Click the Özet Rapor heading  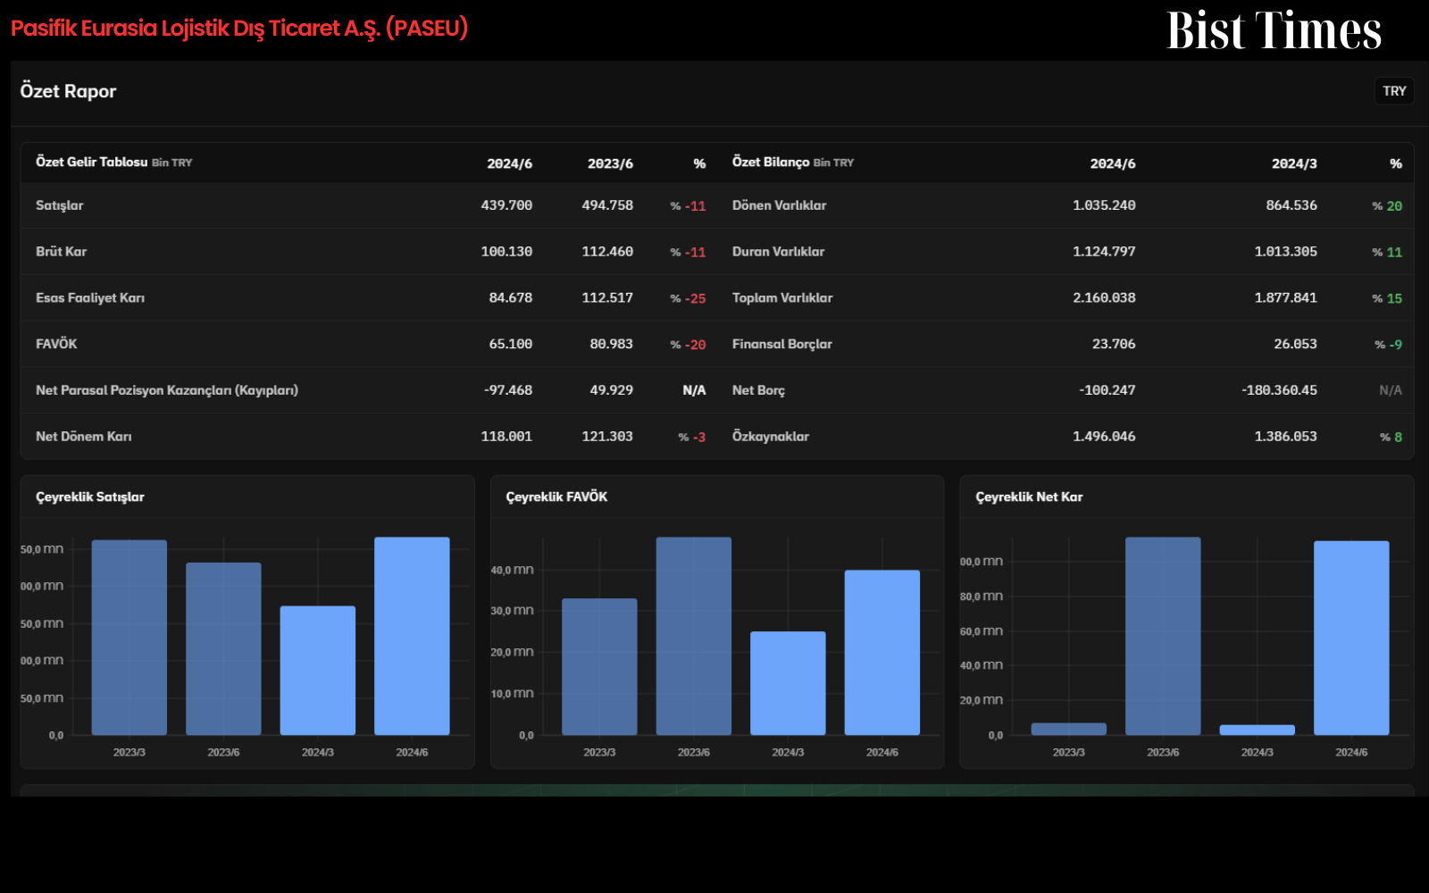coord(68,91)
